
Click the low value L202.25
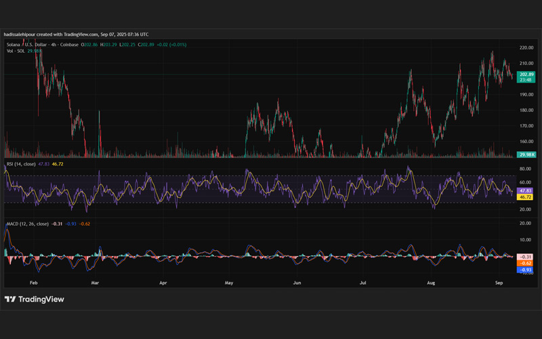pos(127,45)
